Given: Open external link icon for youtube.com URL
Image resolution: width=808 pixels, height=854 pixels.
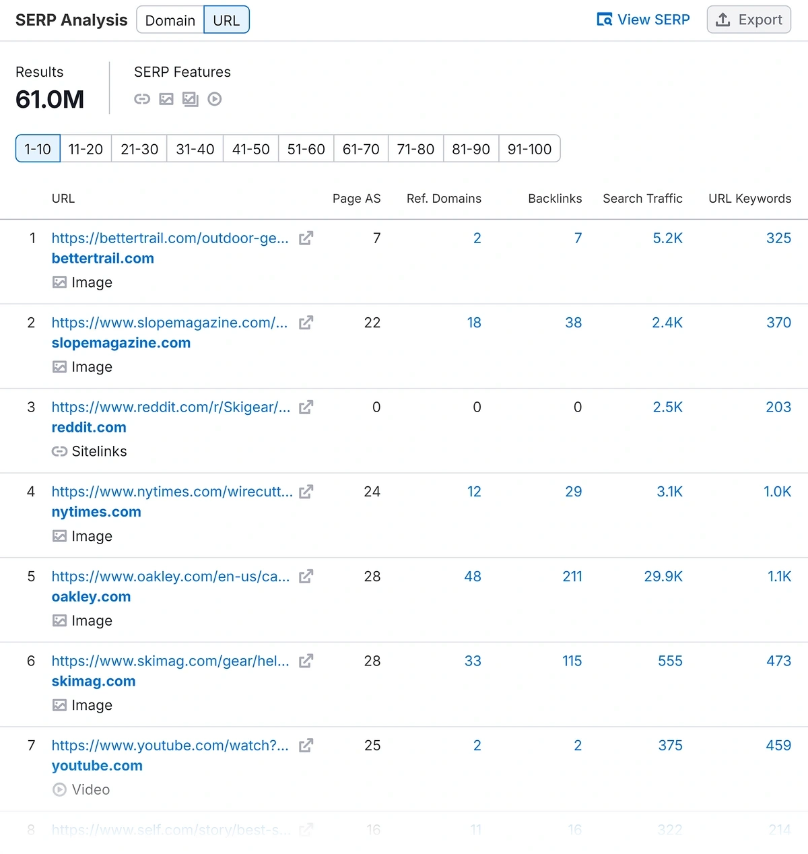Looking at the screenshot, I should click(x=306, y=746).
